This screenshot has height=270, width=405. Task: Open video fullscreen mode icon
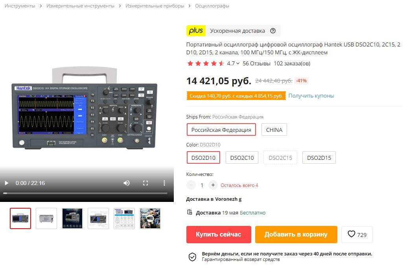145,183
